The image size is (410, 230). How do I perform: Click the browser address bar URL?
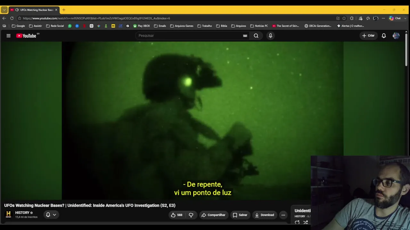tap(96, 18)
